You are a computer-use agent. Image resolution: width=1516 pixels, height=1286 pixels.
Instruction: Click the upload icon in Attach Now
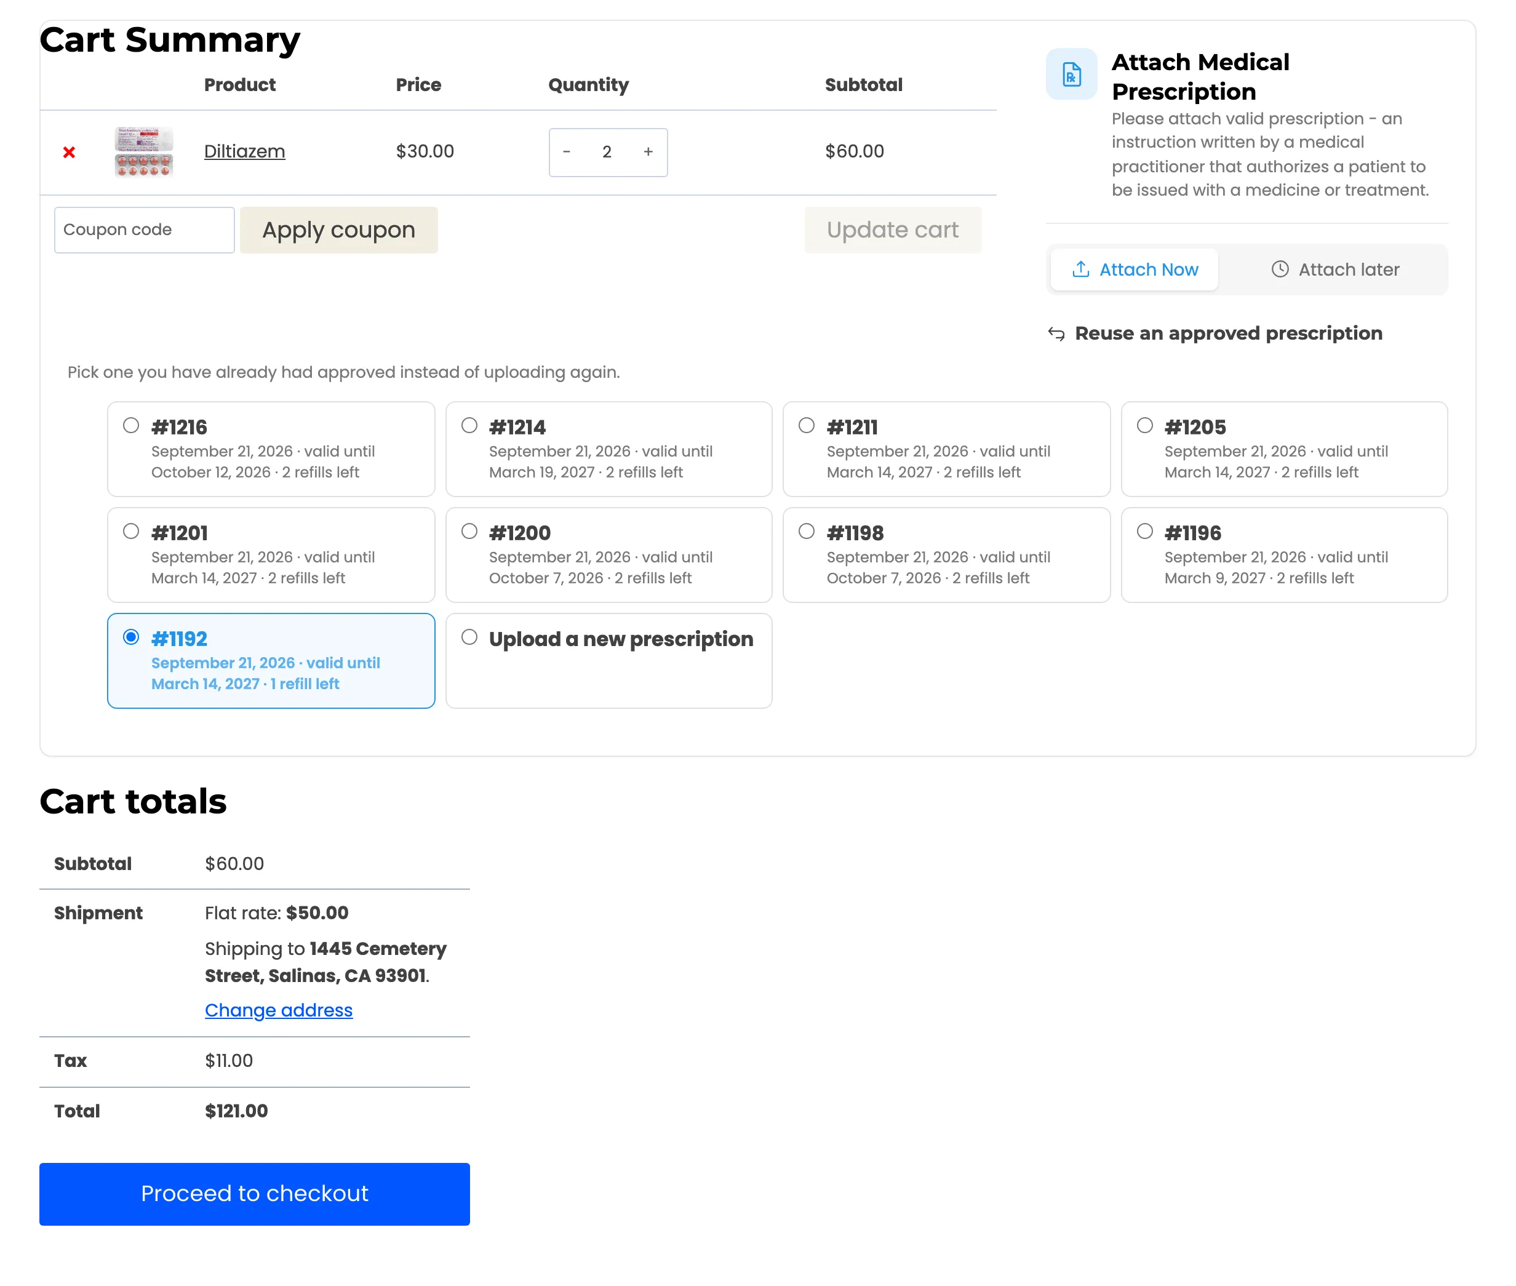click(1081, 269)
